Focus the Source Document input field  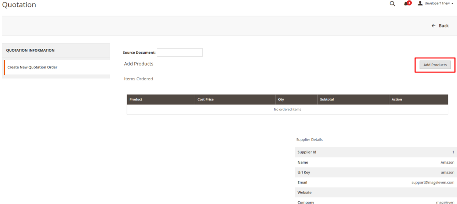[180, 52]
